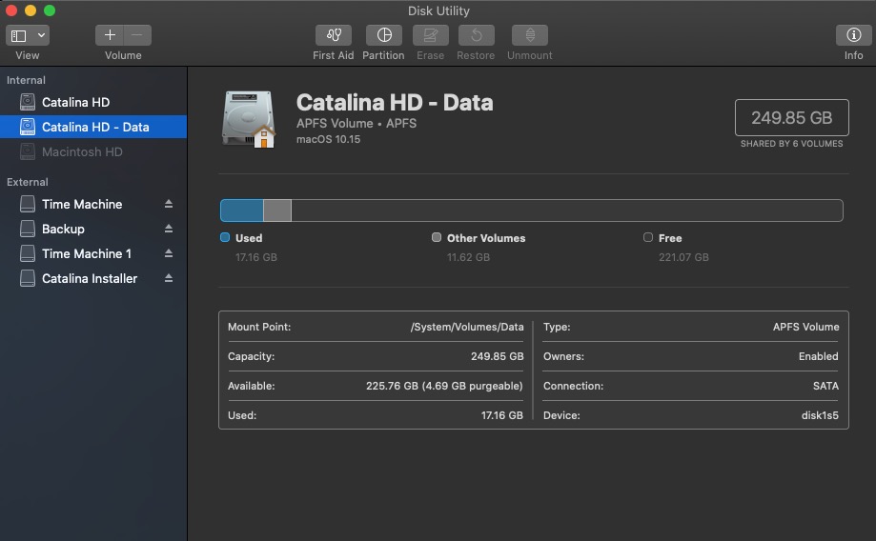Open the Info panel button

pos(853,35)
